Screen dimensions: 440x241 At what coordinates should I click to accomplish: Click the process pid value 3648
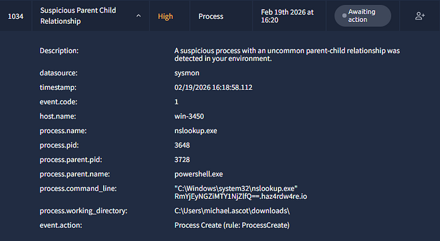[x=182, y=145]
